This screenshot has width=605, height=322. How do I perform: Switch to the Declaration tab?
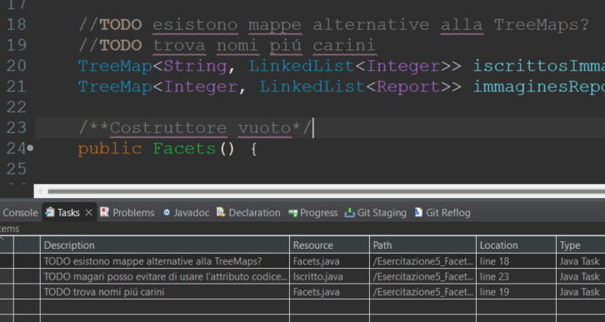click(x=254, y=213)
